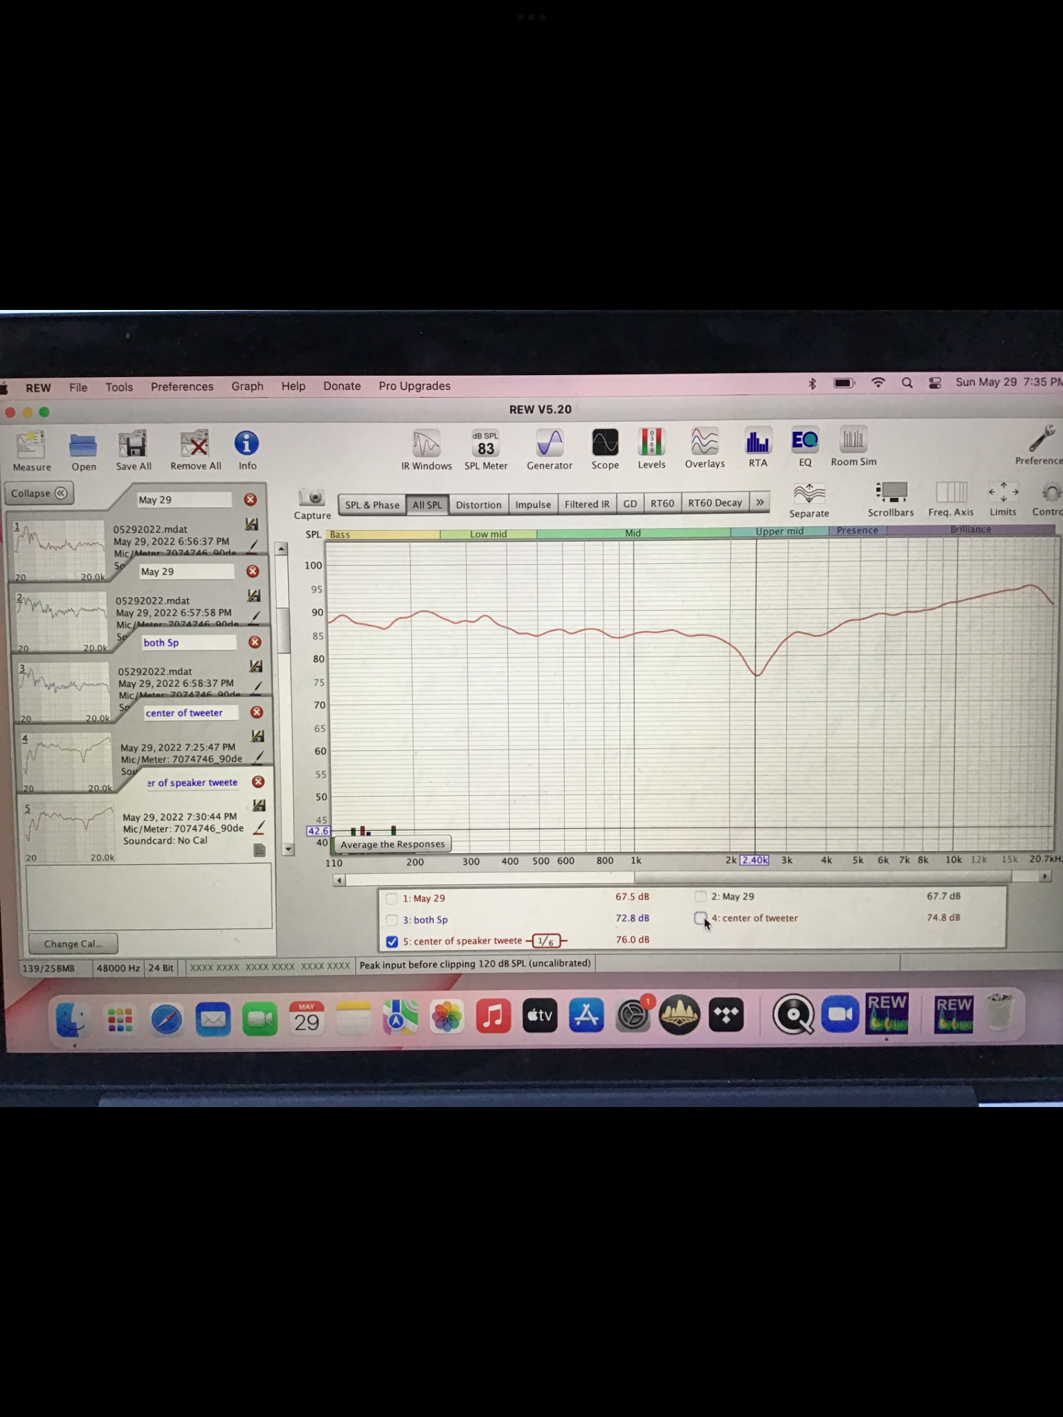Uncheck '5: center of speaker tweeter' trace
The height and width of the screenshot is (1417, 1063).
[392, 941]
